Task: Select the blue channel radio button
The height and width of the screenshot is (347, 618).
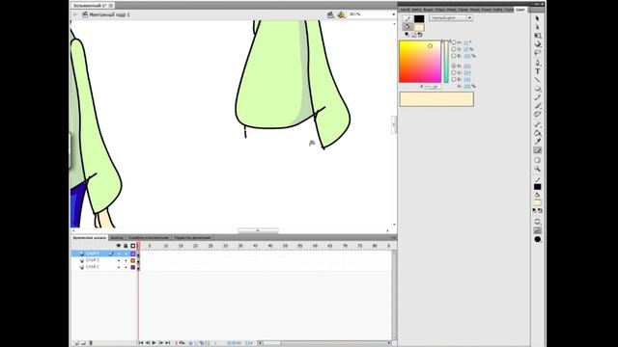Action: tap(454, 79)
